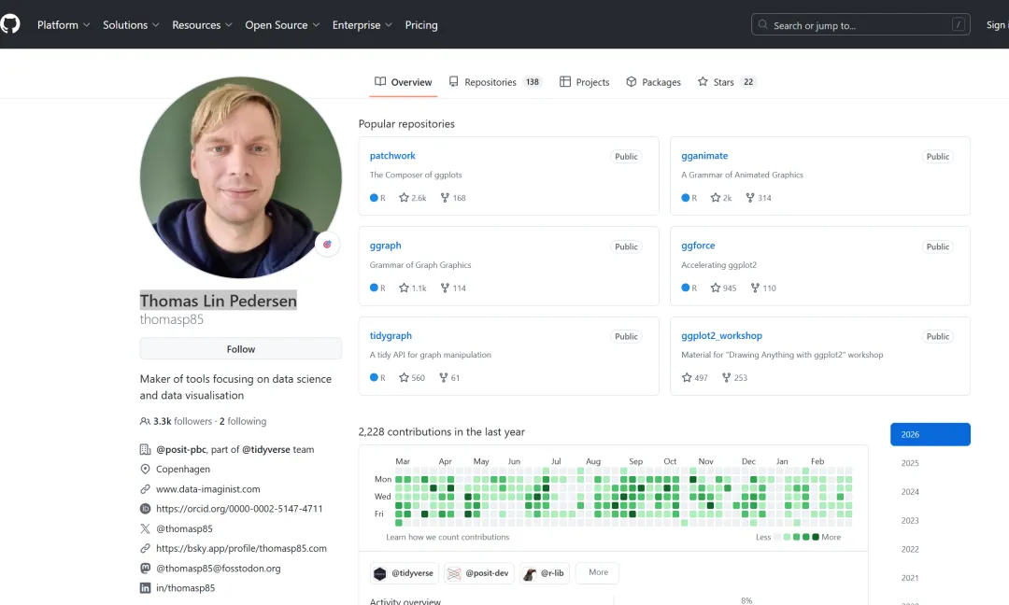Viewport: 1009px width, 605px height.
Task: Click the slash shortcut key icon in search
Action: [x=959, y=24]
